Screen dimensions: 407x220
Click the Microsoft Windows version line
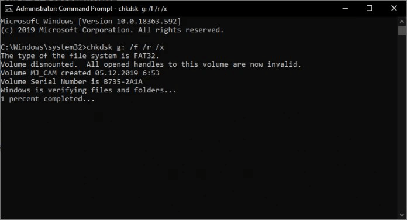(x=91, y=21)
